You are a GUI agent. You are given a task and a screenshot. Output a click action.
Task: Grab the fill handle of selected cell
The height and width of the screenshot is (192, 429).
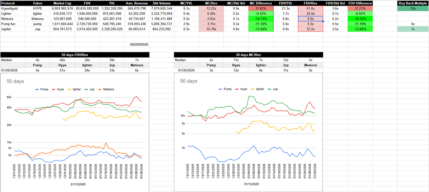coord(323,21)
